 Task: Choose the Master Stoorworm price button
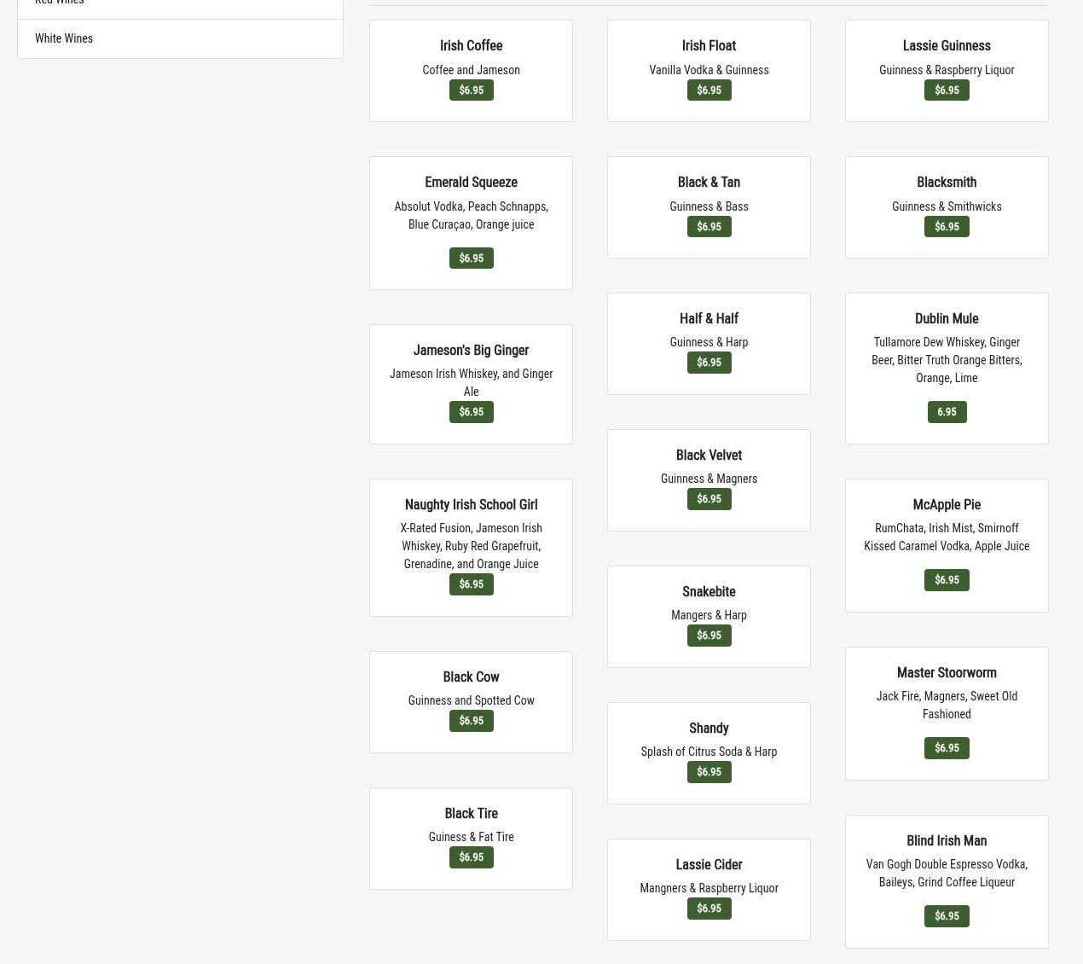tap(946, 748)
